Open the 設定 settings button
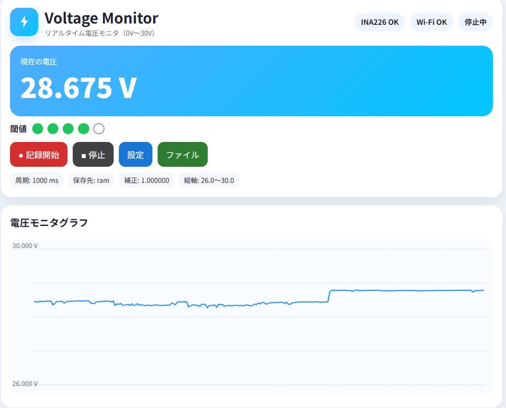This screenshot has width=506, height=408. [135, 155]
